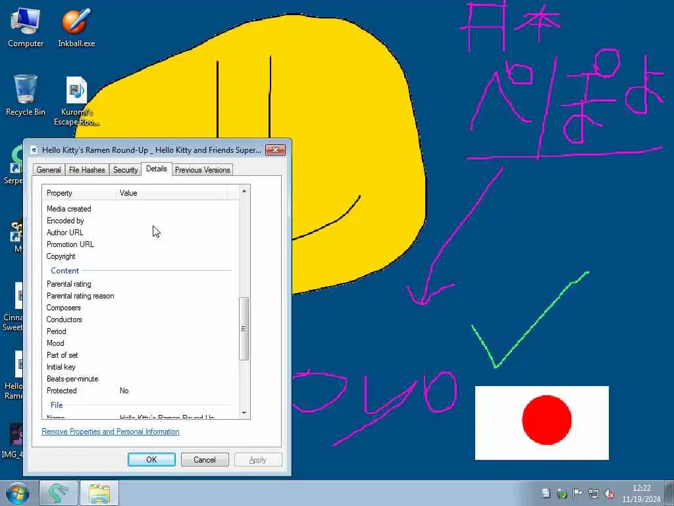Switch to the General tab
This screenshot has width=674, height=506.
point(49,170)
